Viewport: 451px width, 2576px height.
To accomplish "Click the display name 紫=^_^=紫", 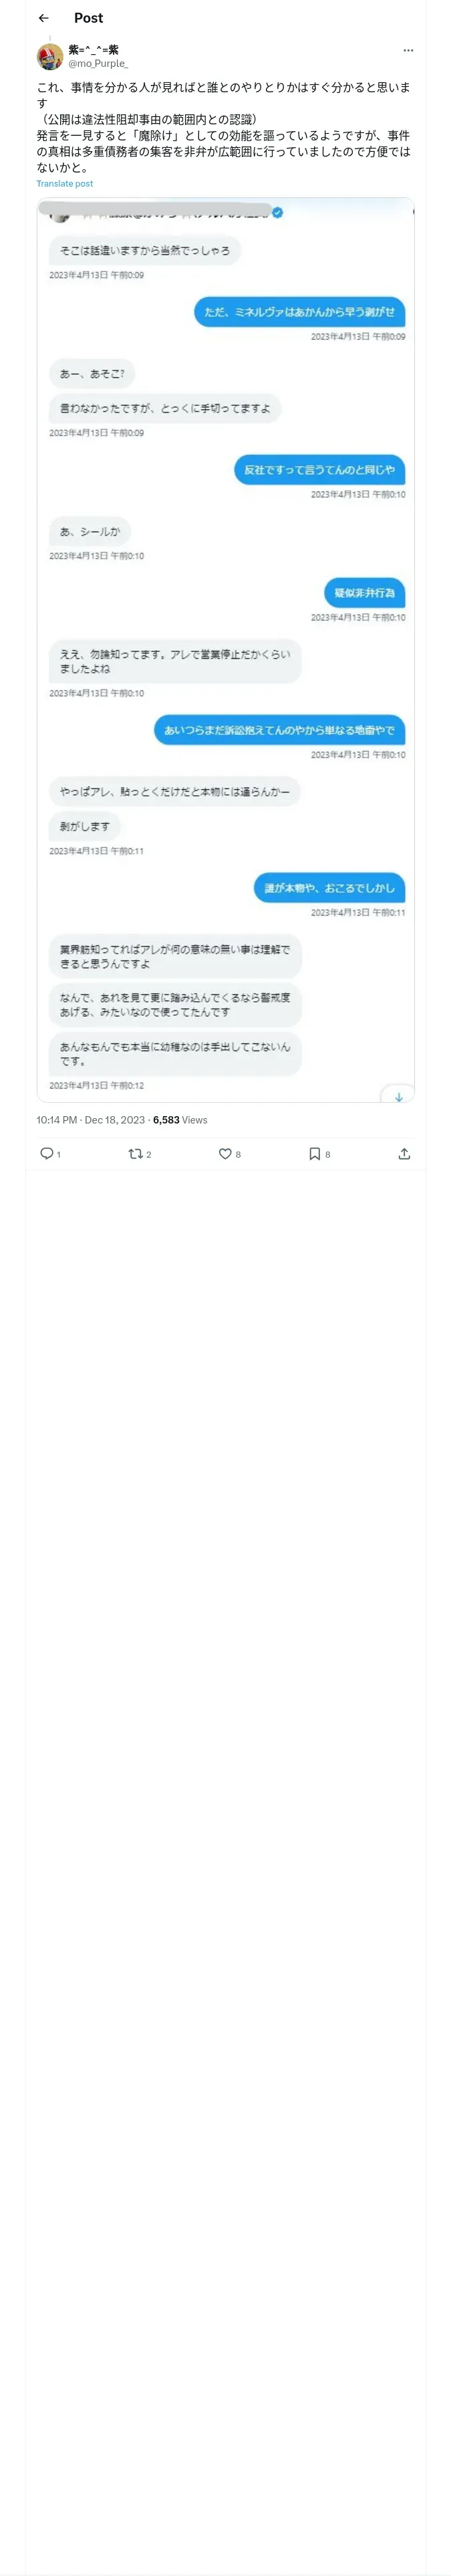I will coord(93,49).
